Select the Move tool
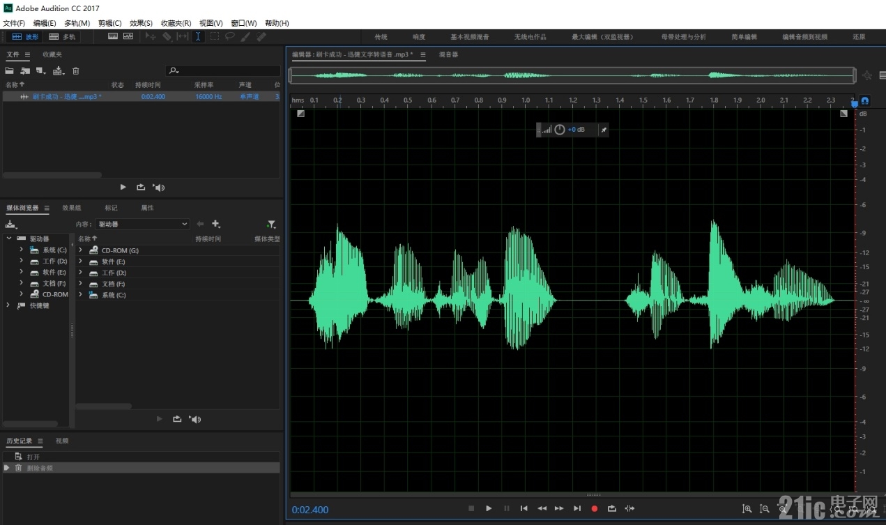The width and height of the screenshot is (886, 525). pyautogui.click(x=151, y=36)
